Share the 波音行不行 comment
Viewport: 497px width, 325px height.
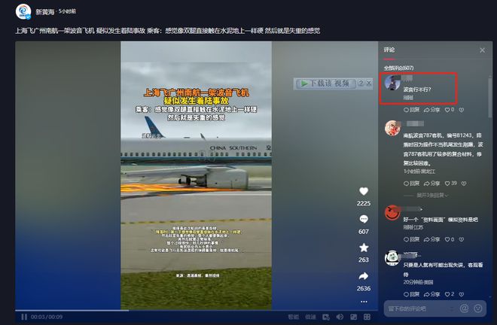(x=432, y=110)
